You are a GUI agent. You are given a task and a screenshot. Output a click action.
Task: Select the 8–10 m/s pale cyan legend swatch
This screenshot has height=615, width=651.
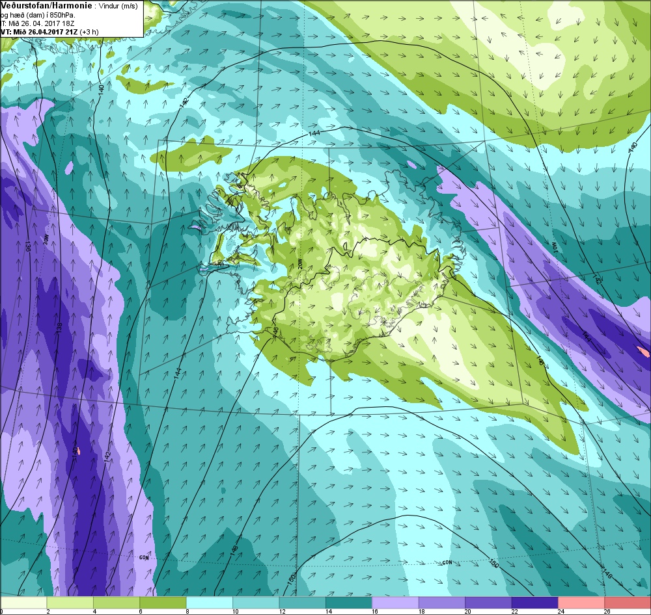point(209,602)
